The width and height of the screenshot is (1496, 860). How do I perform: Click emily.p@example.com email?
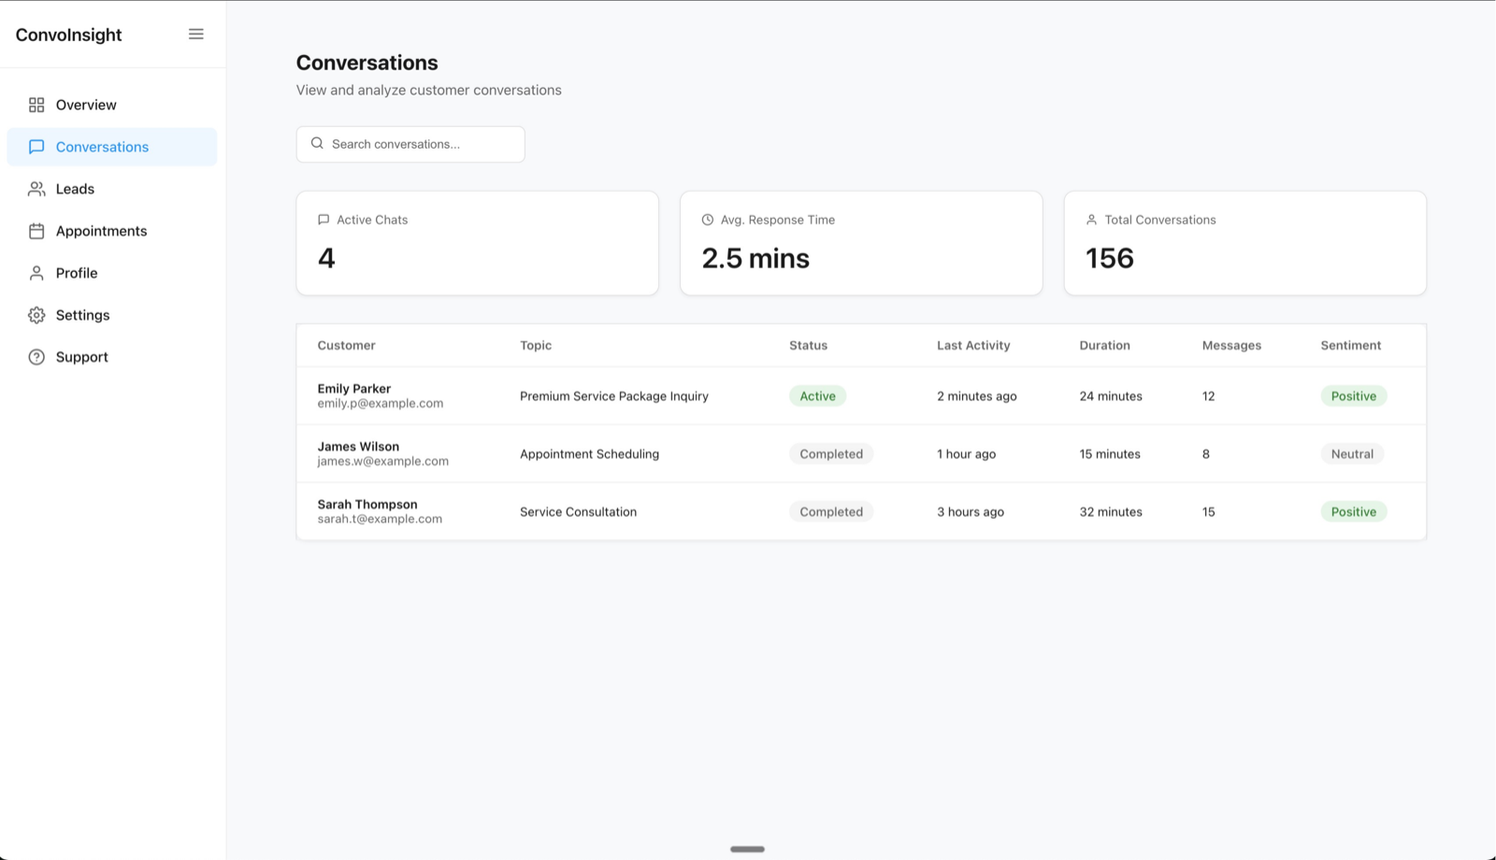coord(381,404)
